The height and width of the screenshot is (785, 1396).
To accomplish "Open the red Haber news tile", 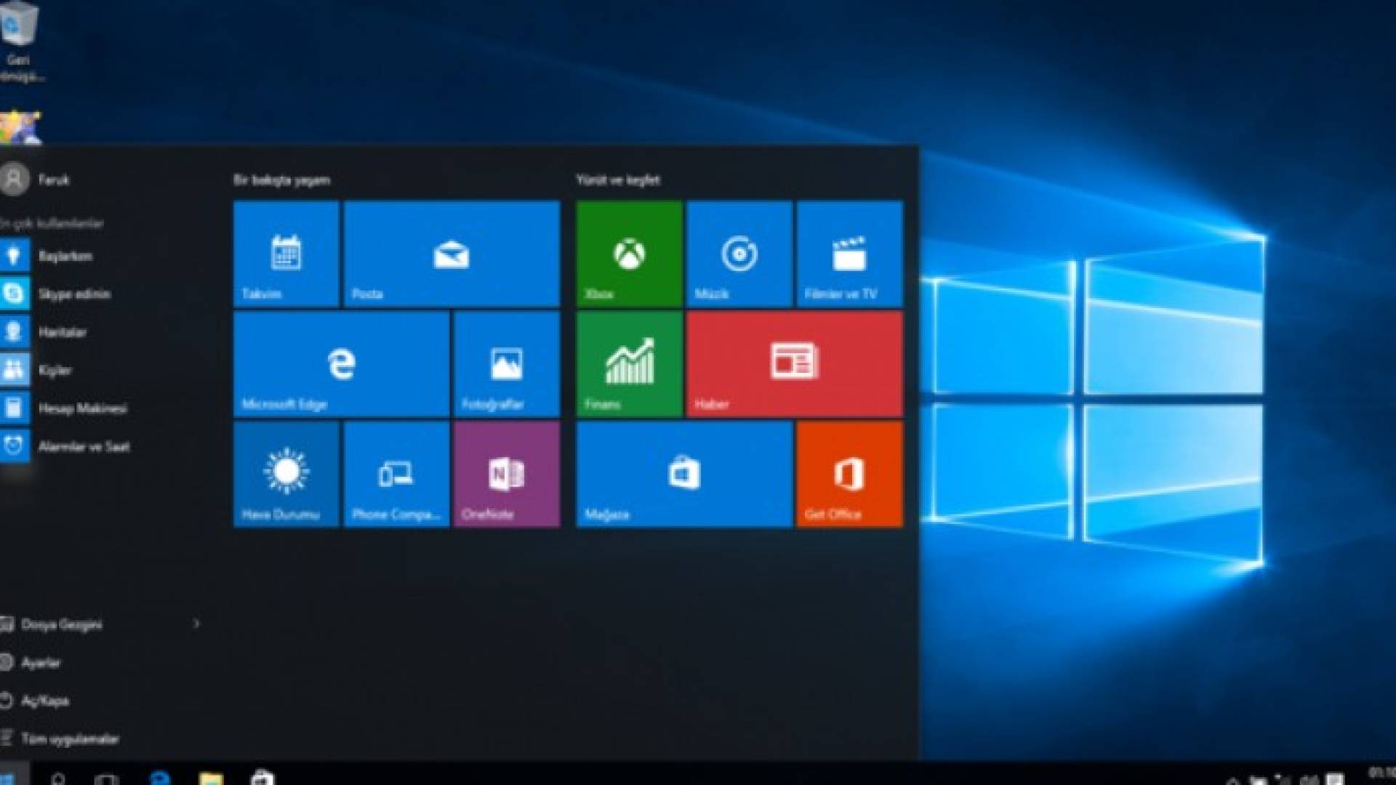I will coord(795,364).
